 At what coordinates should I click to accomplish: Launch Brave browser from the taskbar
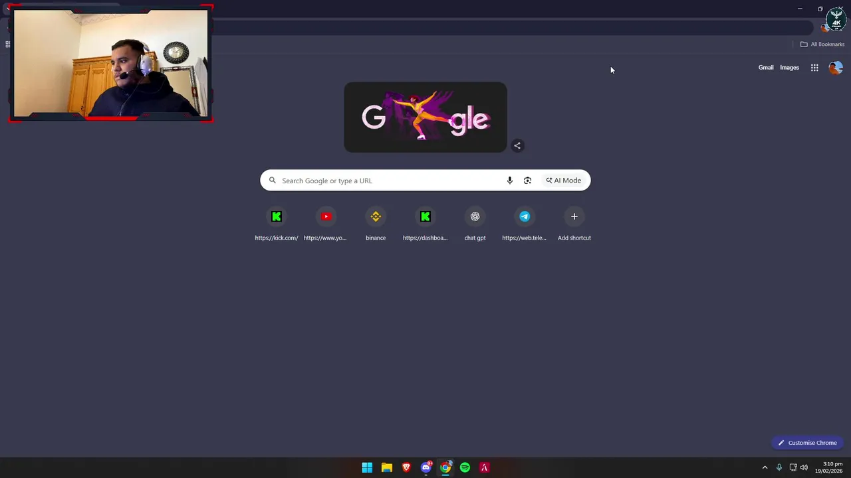coord(406,467)
